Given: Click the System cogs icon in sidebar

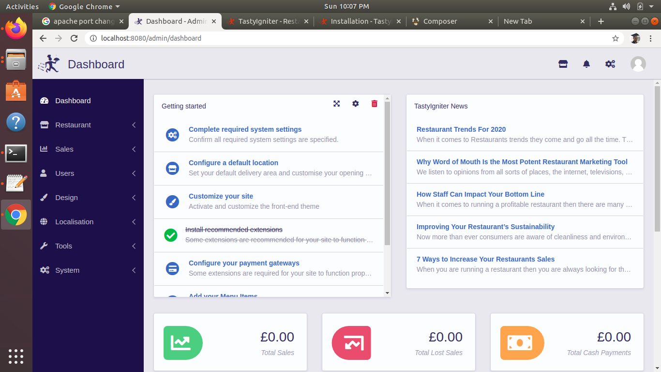Looking at the screenshot, I should [x=45, y=270].
